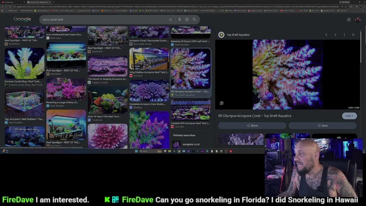This screenshot has width=366, height=206.
Task: Open Tag: acropora Reef Builders result
Action: tap(25, 103)
